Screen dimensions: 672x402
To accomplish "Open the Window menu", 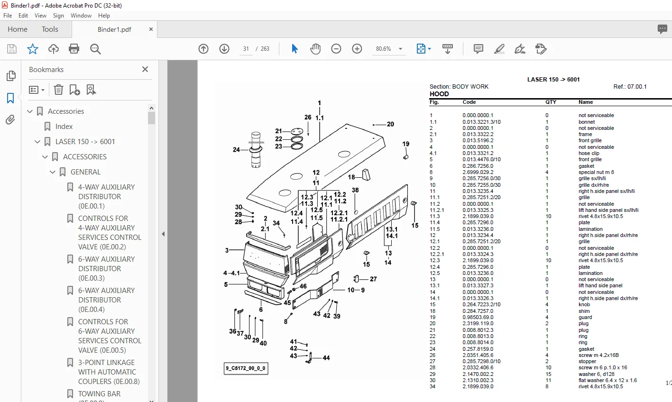I will pos(81,16).
